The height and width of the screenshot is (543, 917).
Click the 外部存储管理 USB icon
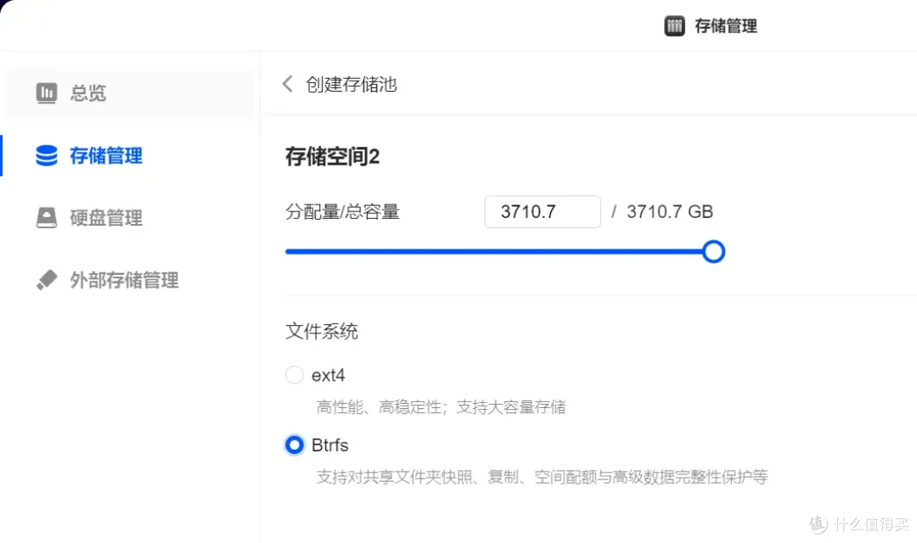(46, 280)
